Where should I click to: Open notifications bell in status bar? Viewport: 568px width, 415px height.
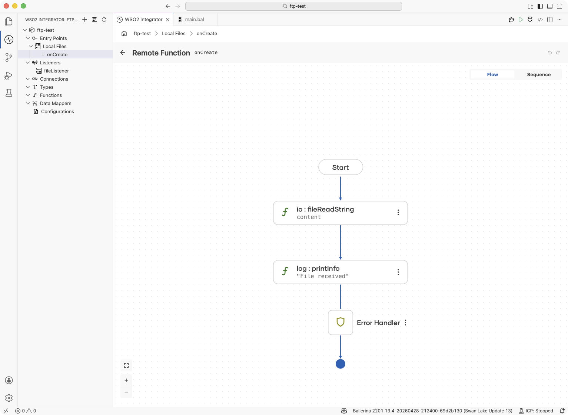point(562,411)
